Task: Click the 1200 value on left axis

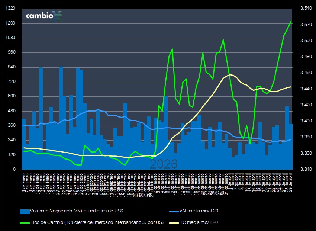Action: click(x=11, y=23)
